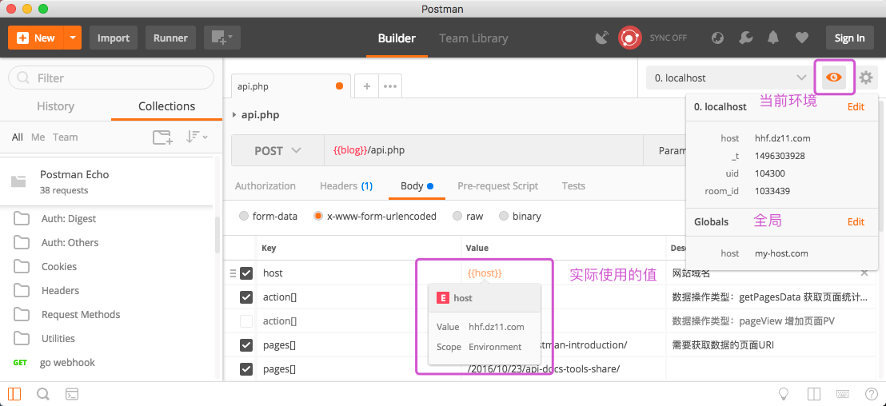Image resolution: width=886 pixels, height=406 pixels.
Task: Switch to the History tab
Action: (55, 106)
